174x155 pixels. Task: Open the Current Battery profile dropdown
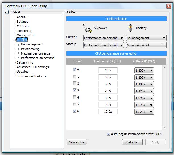146,38
